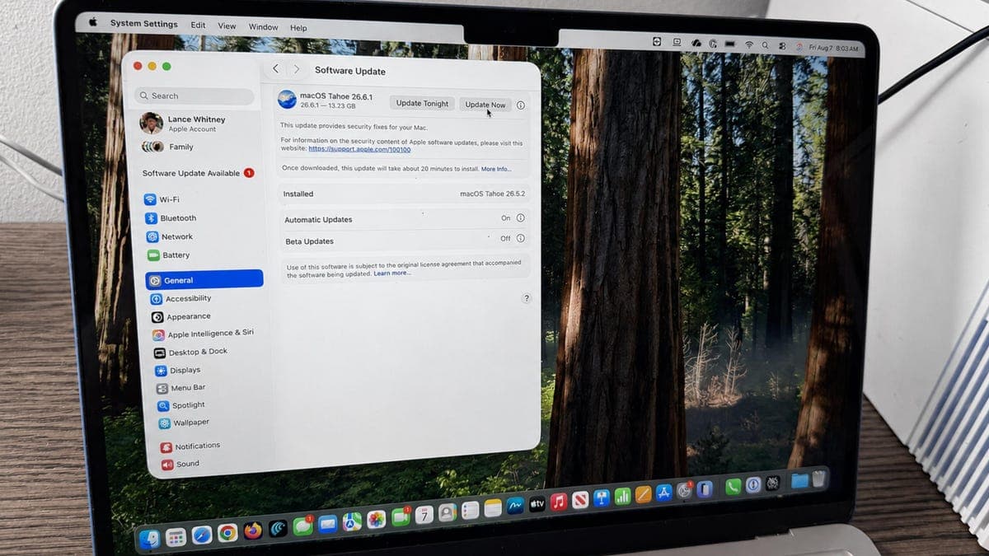The height and width of the screenshot is (556, 989).
Task: Go forward with the right chevron
Action: click(x=297, y=69)
